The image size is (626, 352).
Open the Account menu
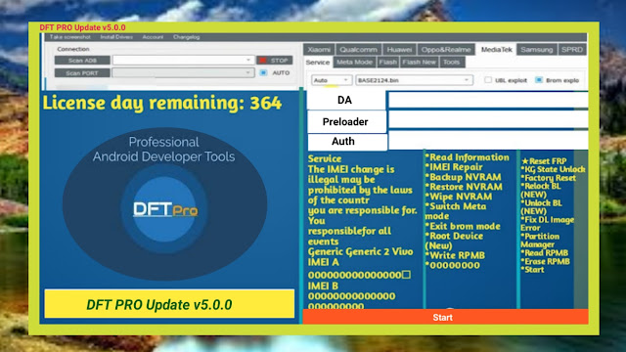tap(153, 37)
